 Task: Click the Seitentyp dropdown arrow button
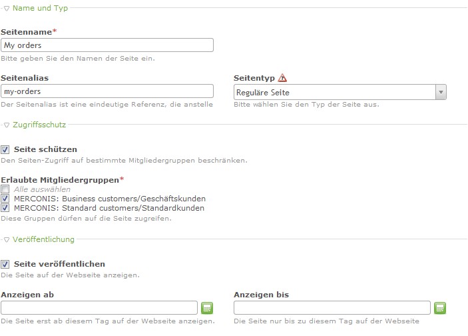click(441, 92)
